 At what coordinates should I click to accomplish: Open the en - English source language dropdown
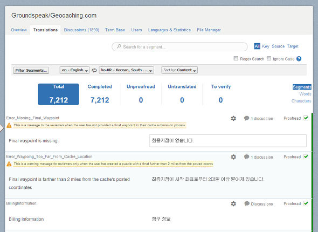[x=74, y=70]
